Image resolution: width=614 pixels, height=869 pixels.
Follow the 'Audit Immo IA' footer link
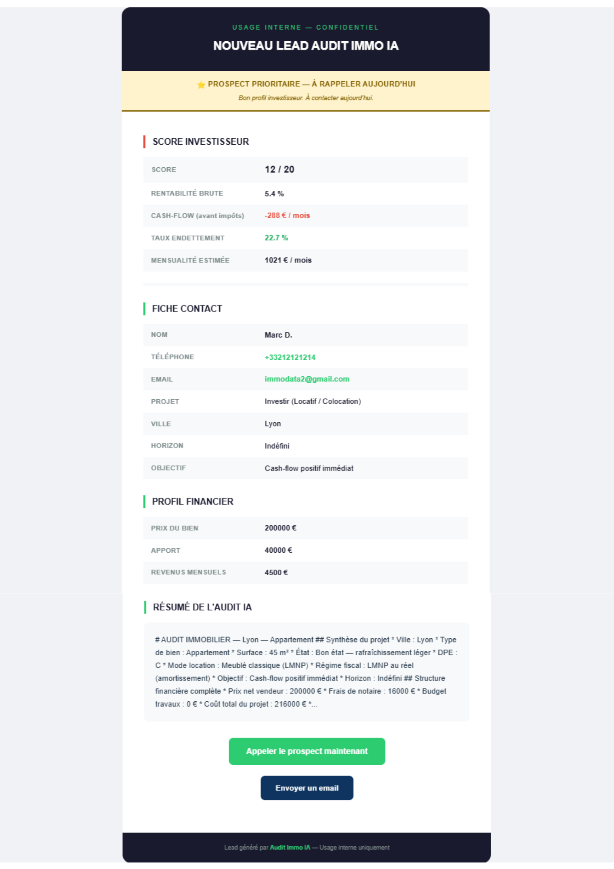(290, 847)
